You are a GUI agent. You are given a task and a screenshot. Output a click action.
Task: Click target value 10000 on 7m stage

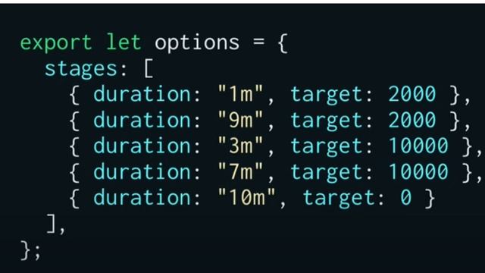coord(418,171)
